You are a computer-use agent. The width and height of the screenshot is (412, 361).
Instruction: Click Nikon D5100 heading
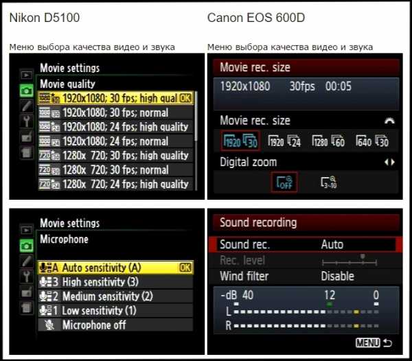tap(45, 18)
